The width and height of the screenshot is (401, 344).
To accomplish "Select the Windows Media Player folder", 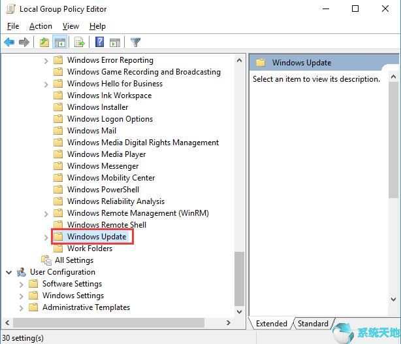I will pos(106,154).
